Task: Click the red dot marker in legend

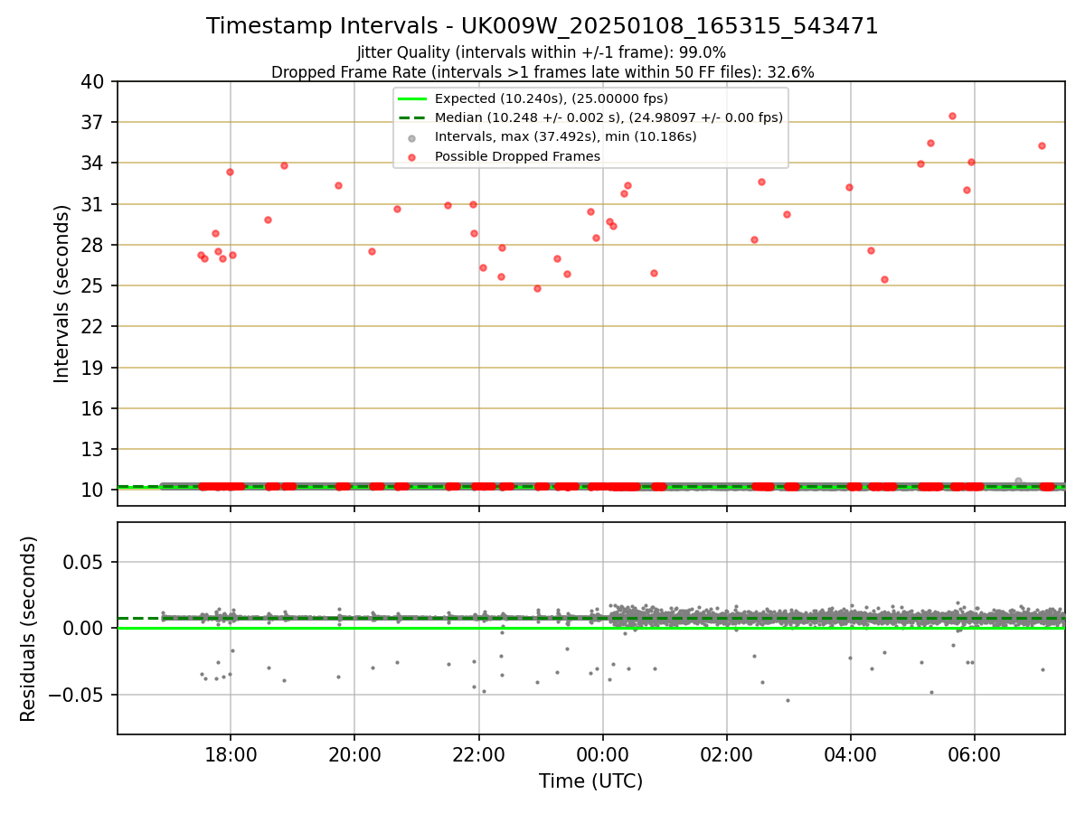Action: (x=411, y=156)
